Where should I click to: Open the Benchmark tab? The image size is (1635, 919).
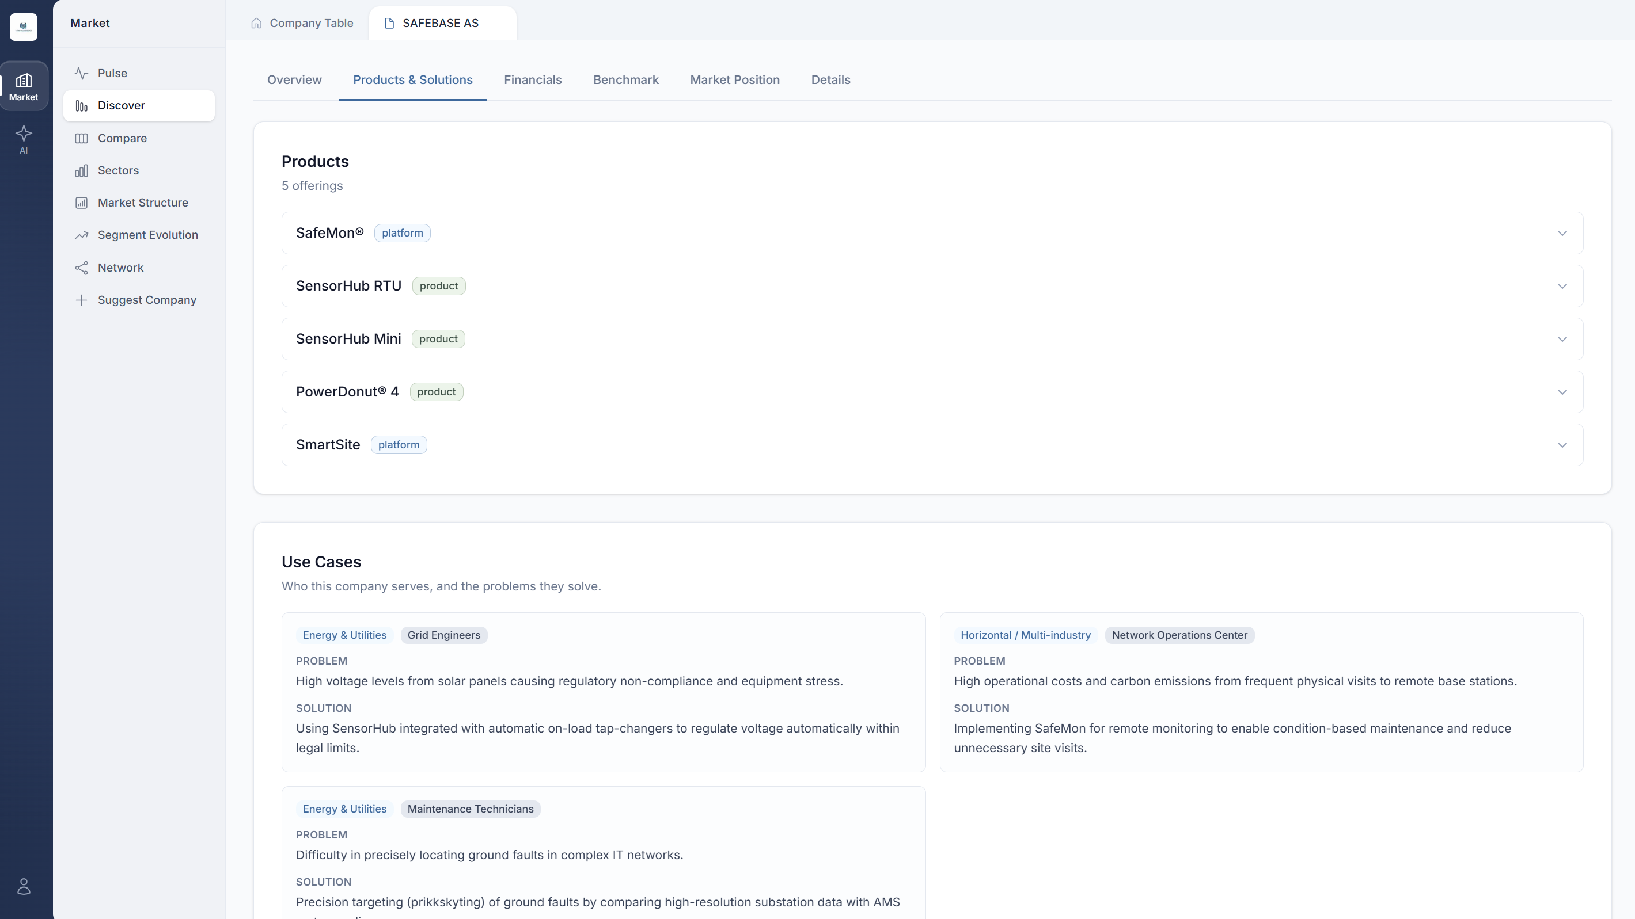(x=626, y=80)
